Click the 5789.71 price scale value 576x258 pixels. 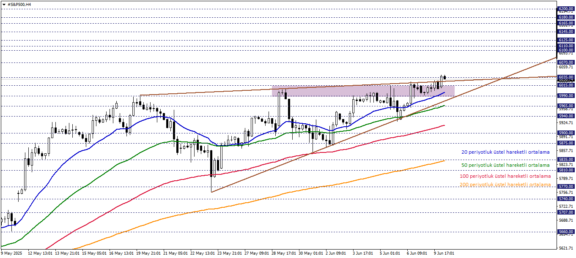point(565,179)
